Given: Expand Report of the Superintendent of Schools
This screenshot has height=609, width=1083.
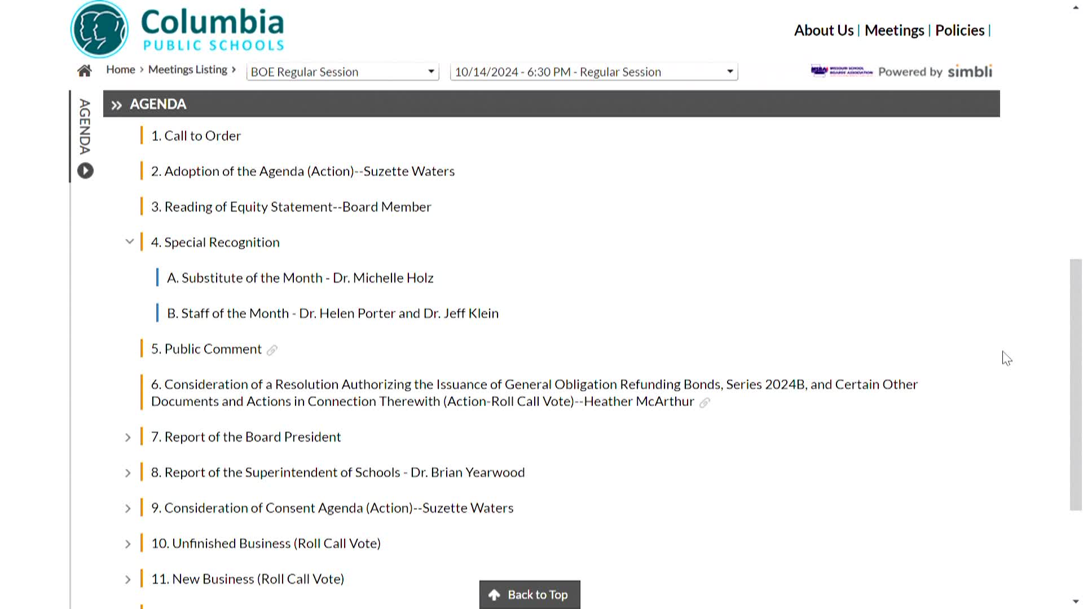Looking at the screenshot, I should (x=128, y=473).
